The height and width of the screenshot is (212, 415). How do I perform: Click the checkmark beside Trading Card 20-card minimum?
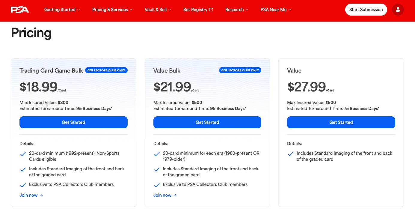coord(23,154)
